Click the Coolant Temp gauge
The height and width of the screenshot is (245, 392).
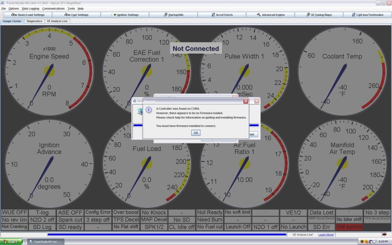pyautogui.click(x=342, y=71)
